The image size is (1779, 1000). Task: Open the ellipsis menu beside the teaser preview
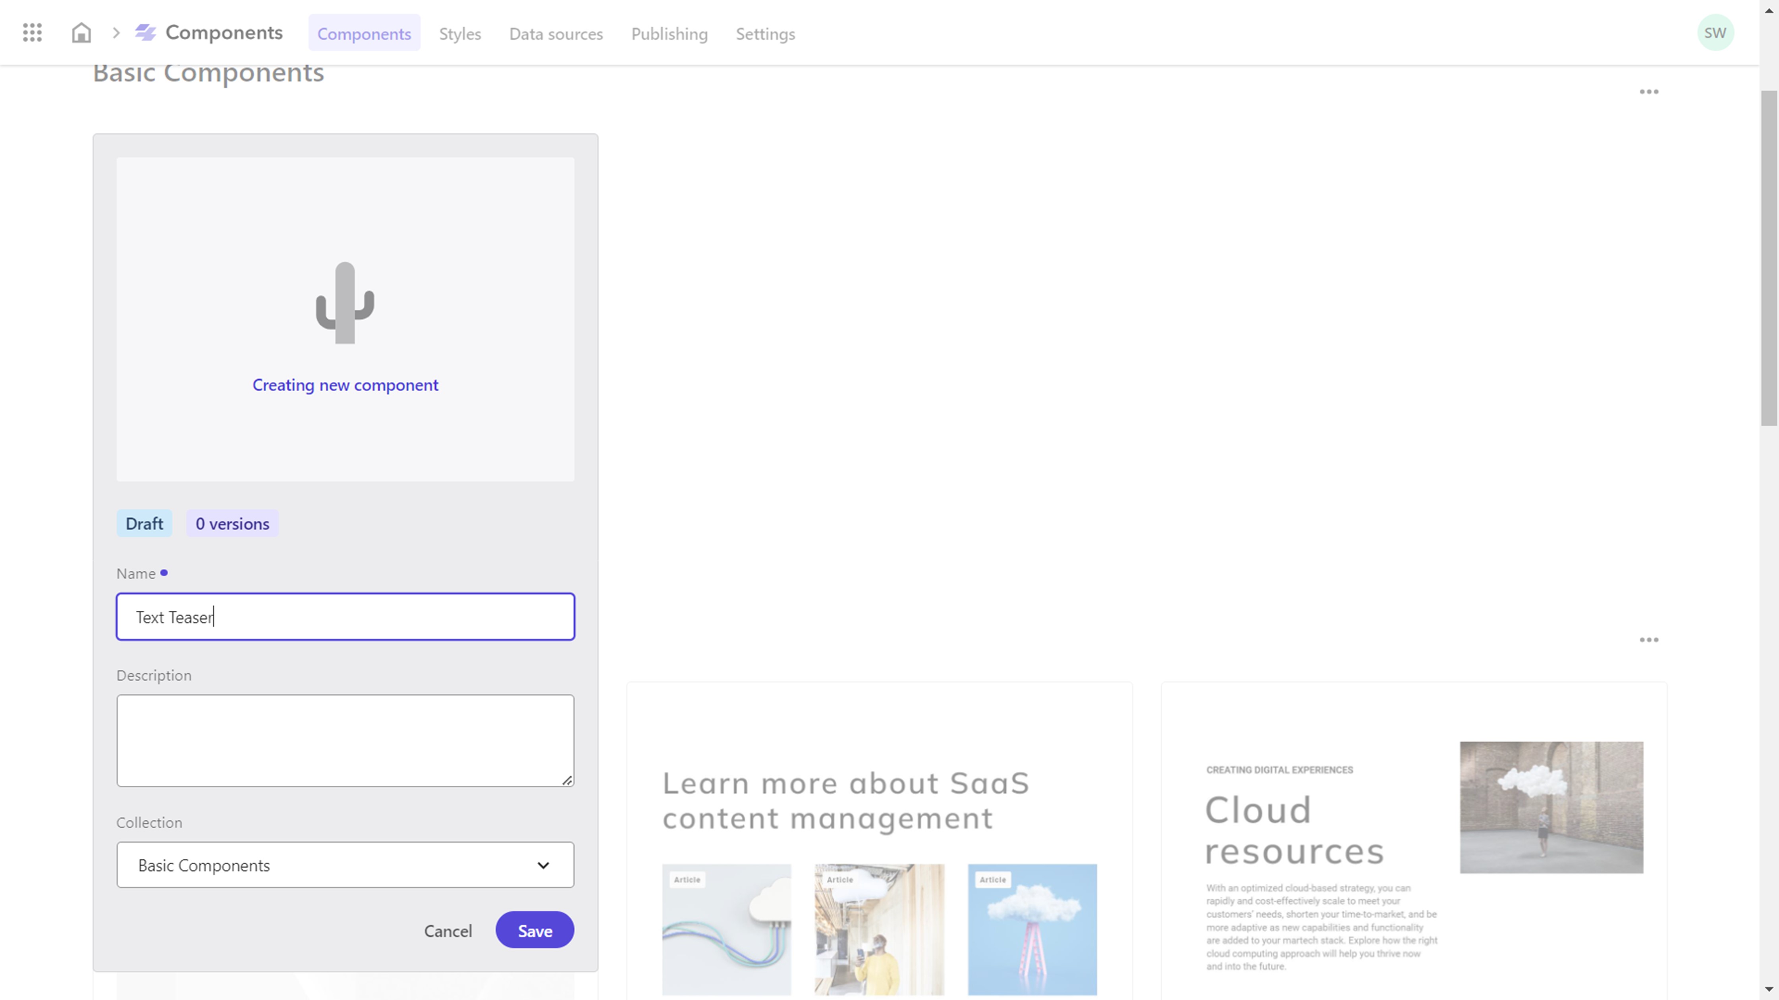1649,640
